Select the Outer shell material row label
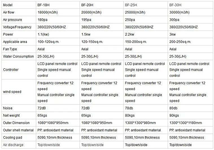 point(18,130)
